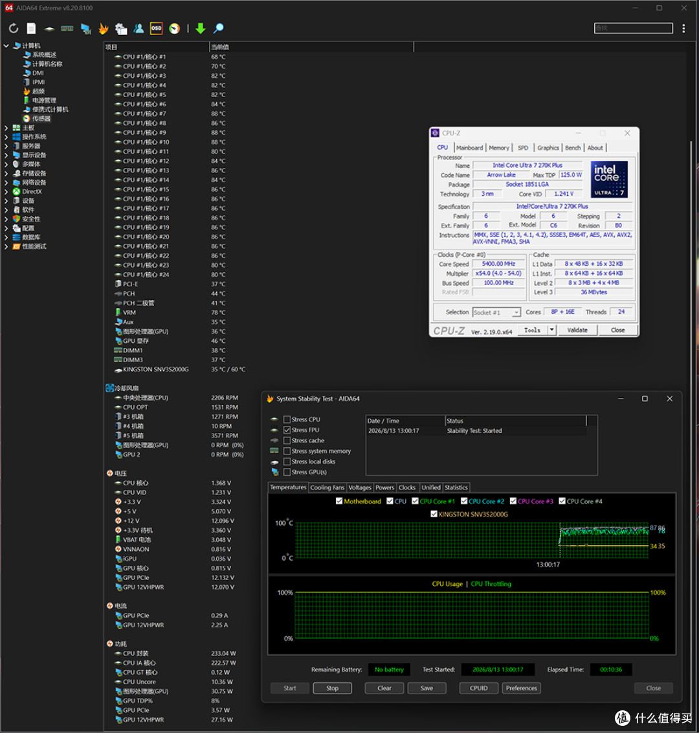
Task: Click the CPU chip icon in toolbar
Action: click(49, 29)
